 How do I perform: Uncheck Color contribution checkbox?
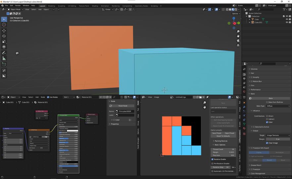[267, 122]
